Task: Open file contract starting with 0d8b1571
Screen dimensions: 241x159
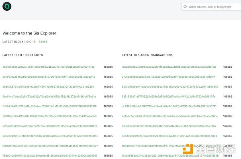Action: tap(50, 146)
